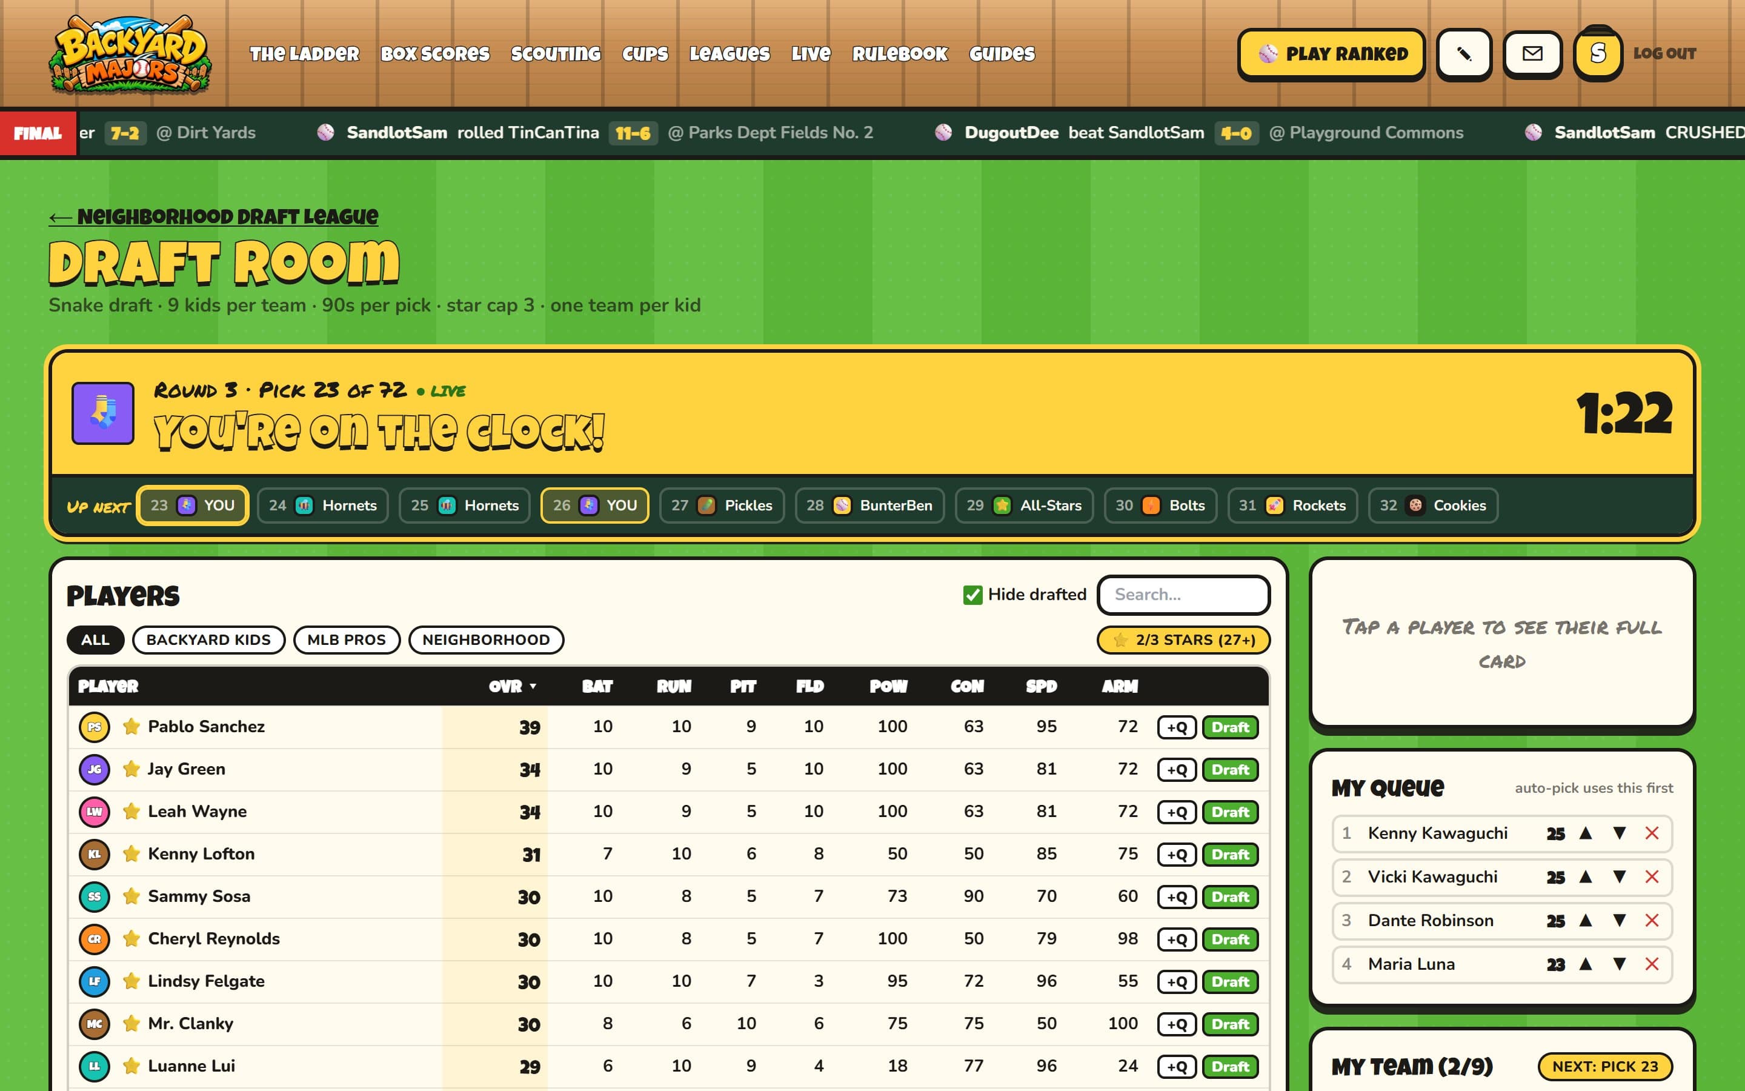Click the pencil edit icon button
The image size is (1745, 1091).
pyautogui.click(x=1464, y=54)
